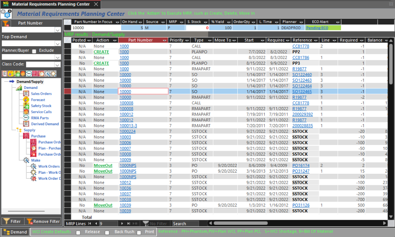
Task: Click the Forecast icon in Demand tree
Action: click(26, 100)
